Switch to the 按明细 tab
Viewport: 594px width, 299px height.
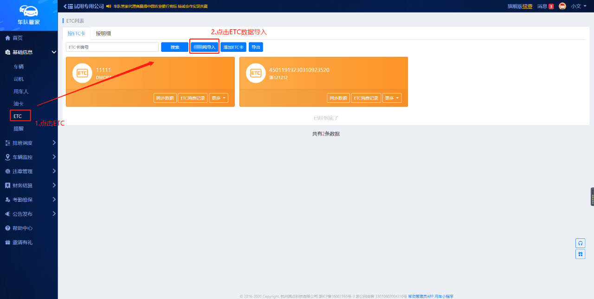point(103,33)
